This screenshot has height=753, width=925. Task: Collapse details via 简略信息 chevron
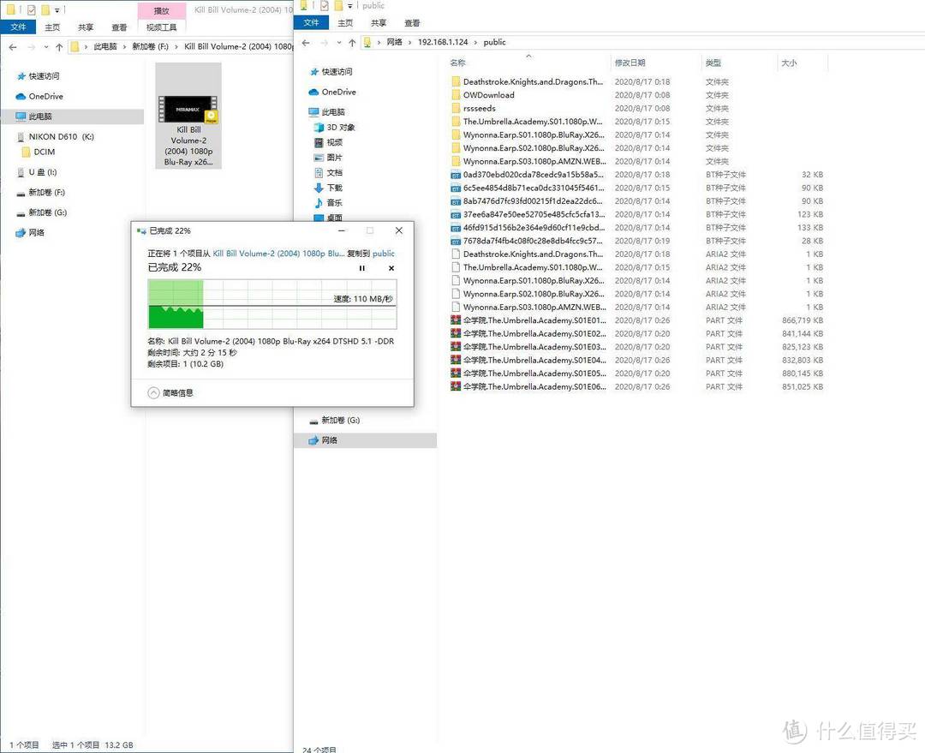pyautogui.click(x=153, y=393)
